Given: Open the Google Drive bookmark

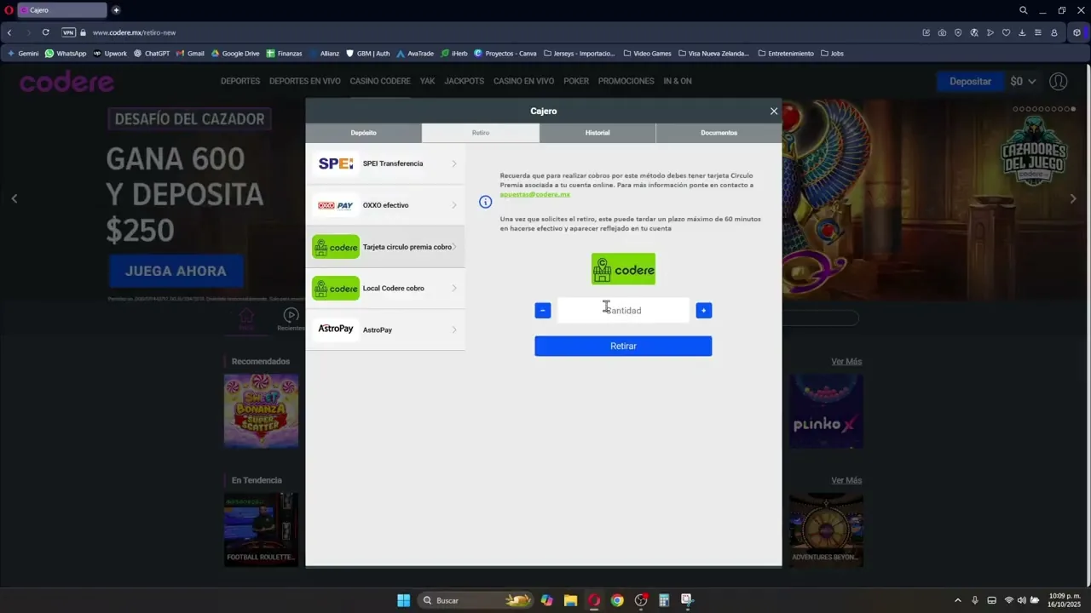Looking at the screenshot, I should tap(235, 53).
